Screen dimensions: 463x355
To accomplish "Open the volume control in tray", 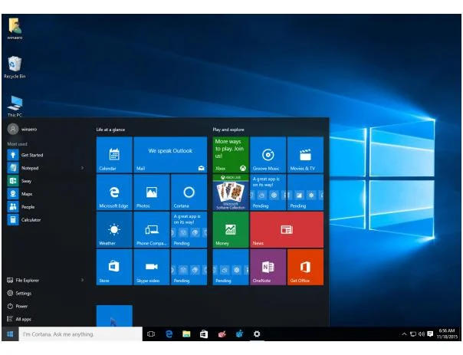I will 422,334.
